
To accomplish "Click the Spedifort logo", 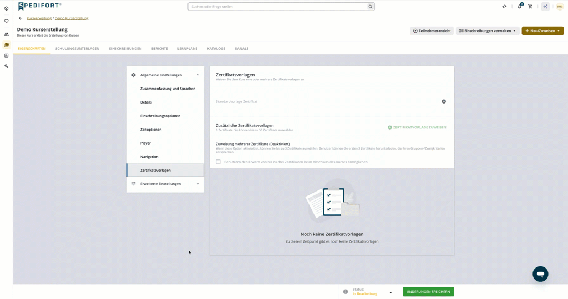I will (x=39, y=6).
